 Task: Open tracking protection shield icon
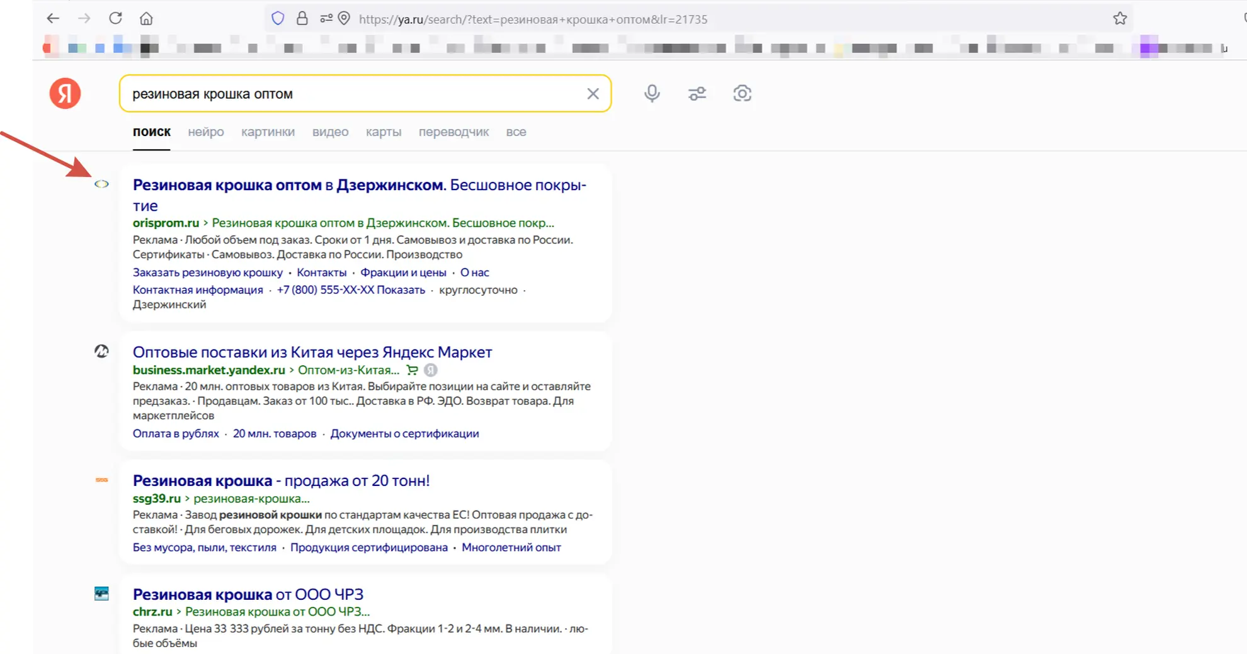click(278, 19)
